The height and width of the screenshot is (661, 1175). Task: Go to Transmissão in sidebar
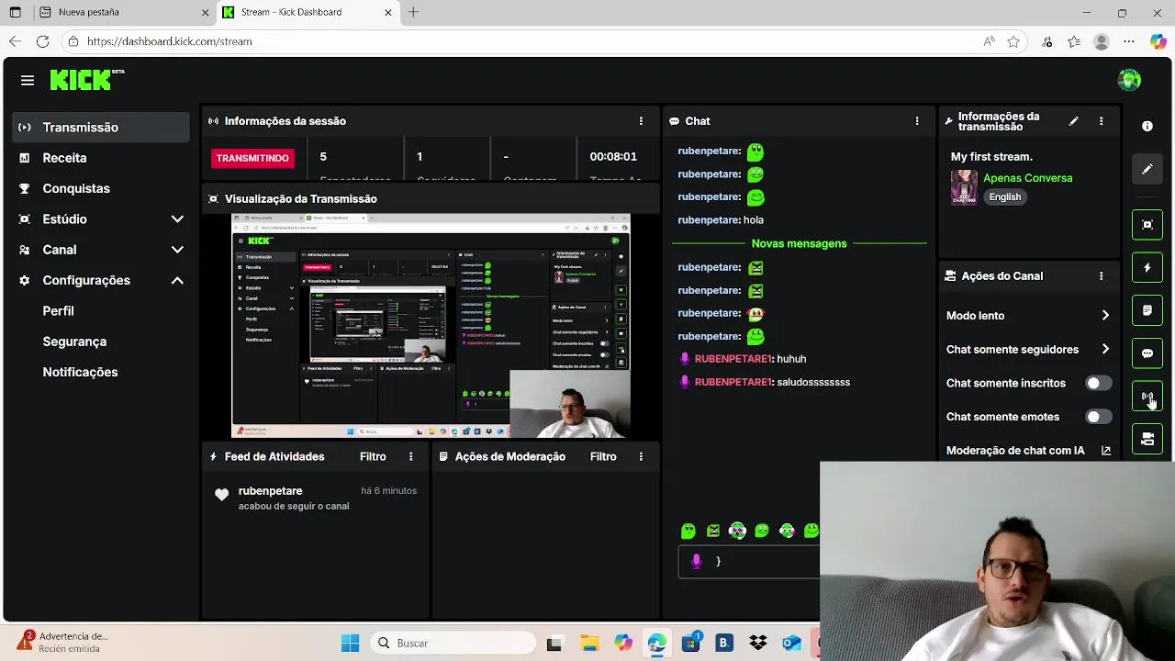coord(101,128)
